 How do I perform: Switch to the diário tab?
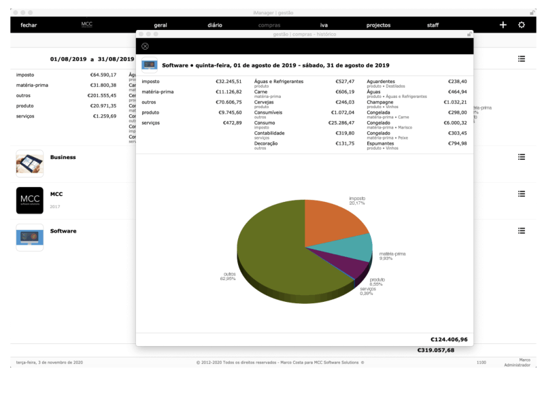point(215,24)
